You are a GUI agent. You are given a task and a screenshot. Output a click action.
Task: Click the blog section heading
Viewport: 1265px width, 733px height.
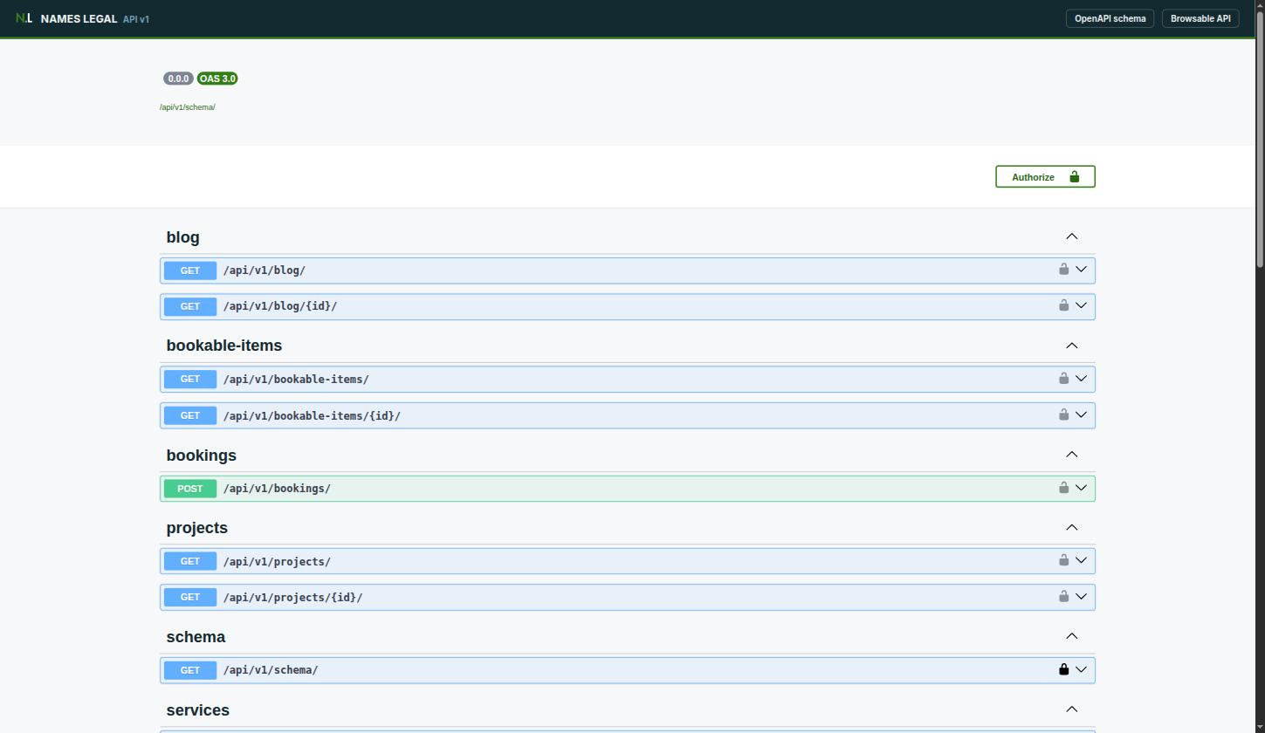coord(182,237)
